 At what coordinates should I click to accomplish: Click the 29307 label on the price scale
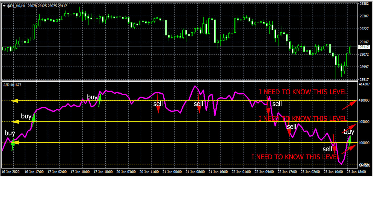364,16
